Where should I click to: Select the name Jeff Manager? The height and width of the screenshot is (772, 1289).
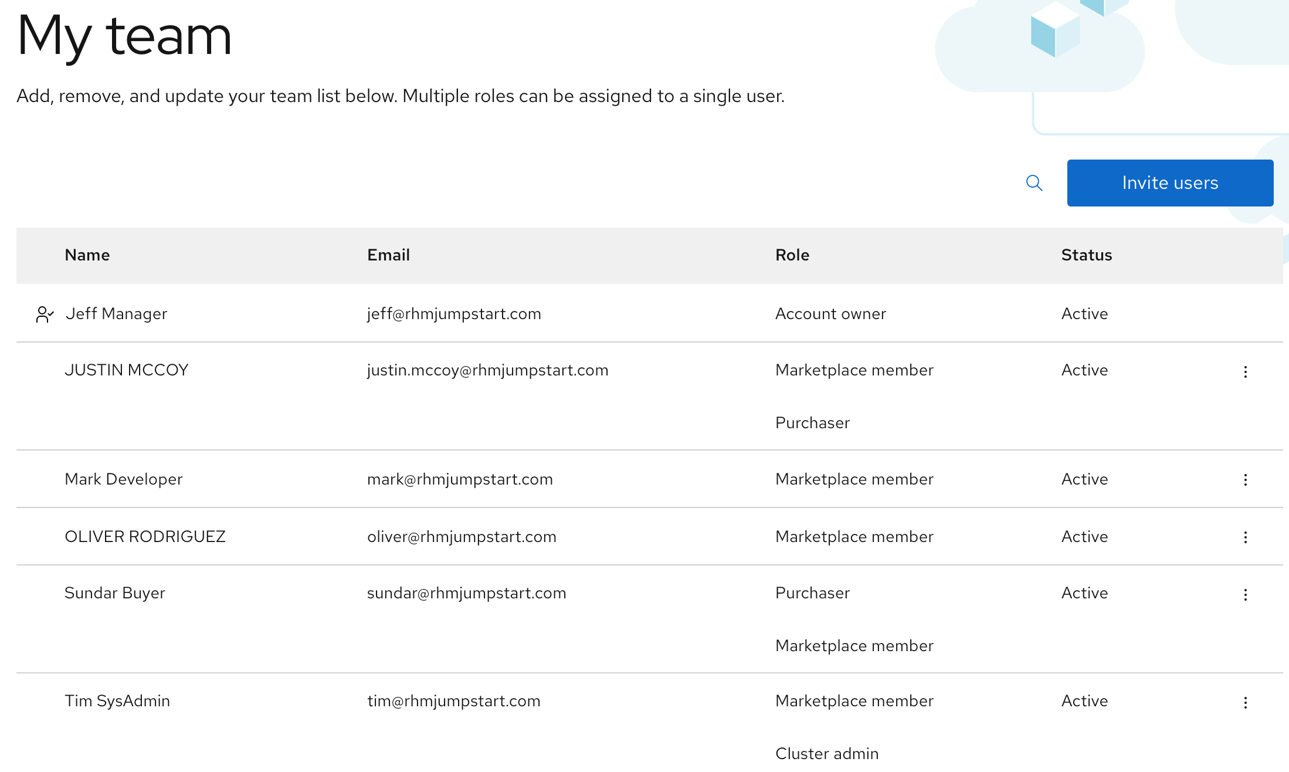pos(116,314)
